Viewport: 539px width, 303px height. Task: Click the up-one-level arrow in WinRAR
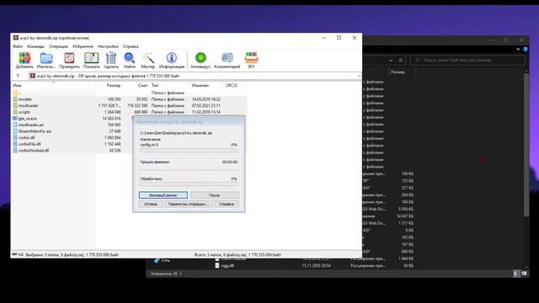coord(18,76)
